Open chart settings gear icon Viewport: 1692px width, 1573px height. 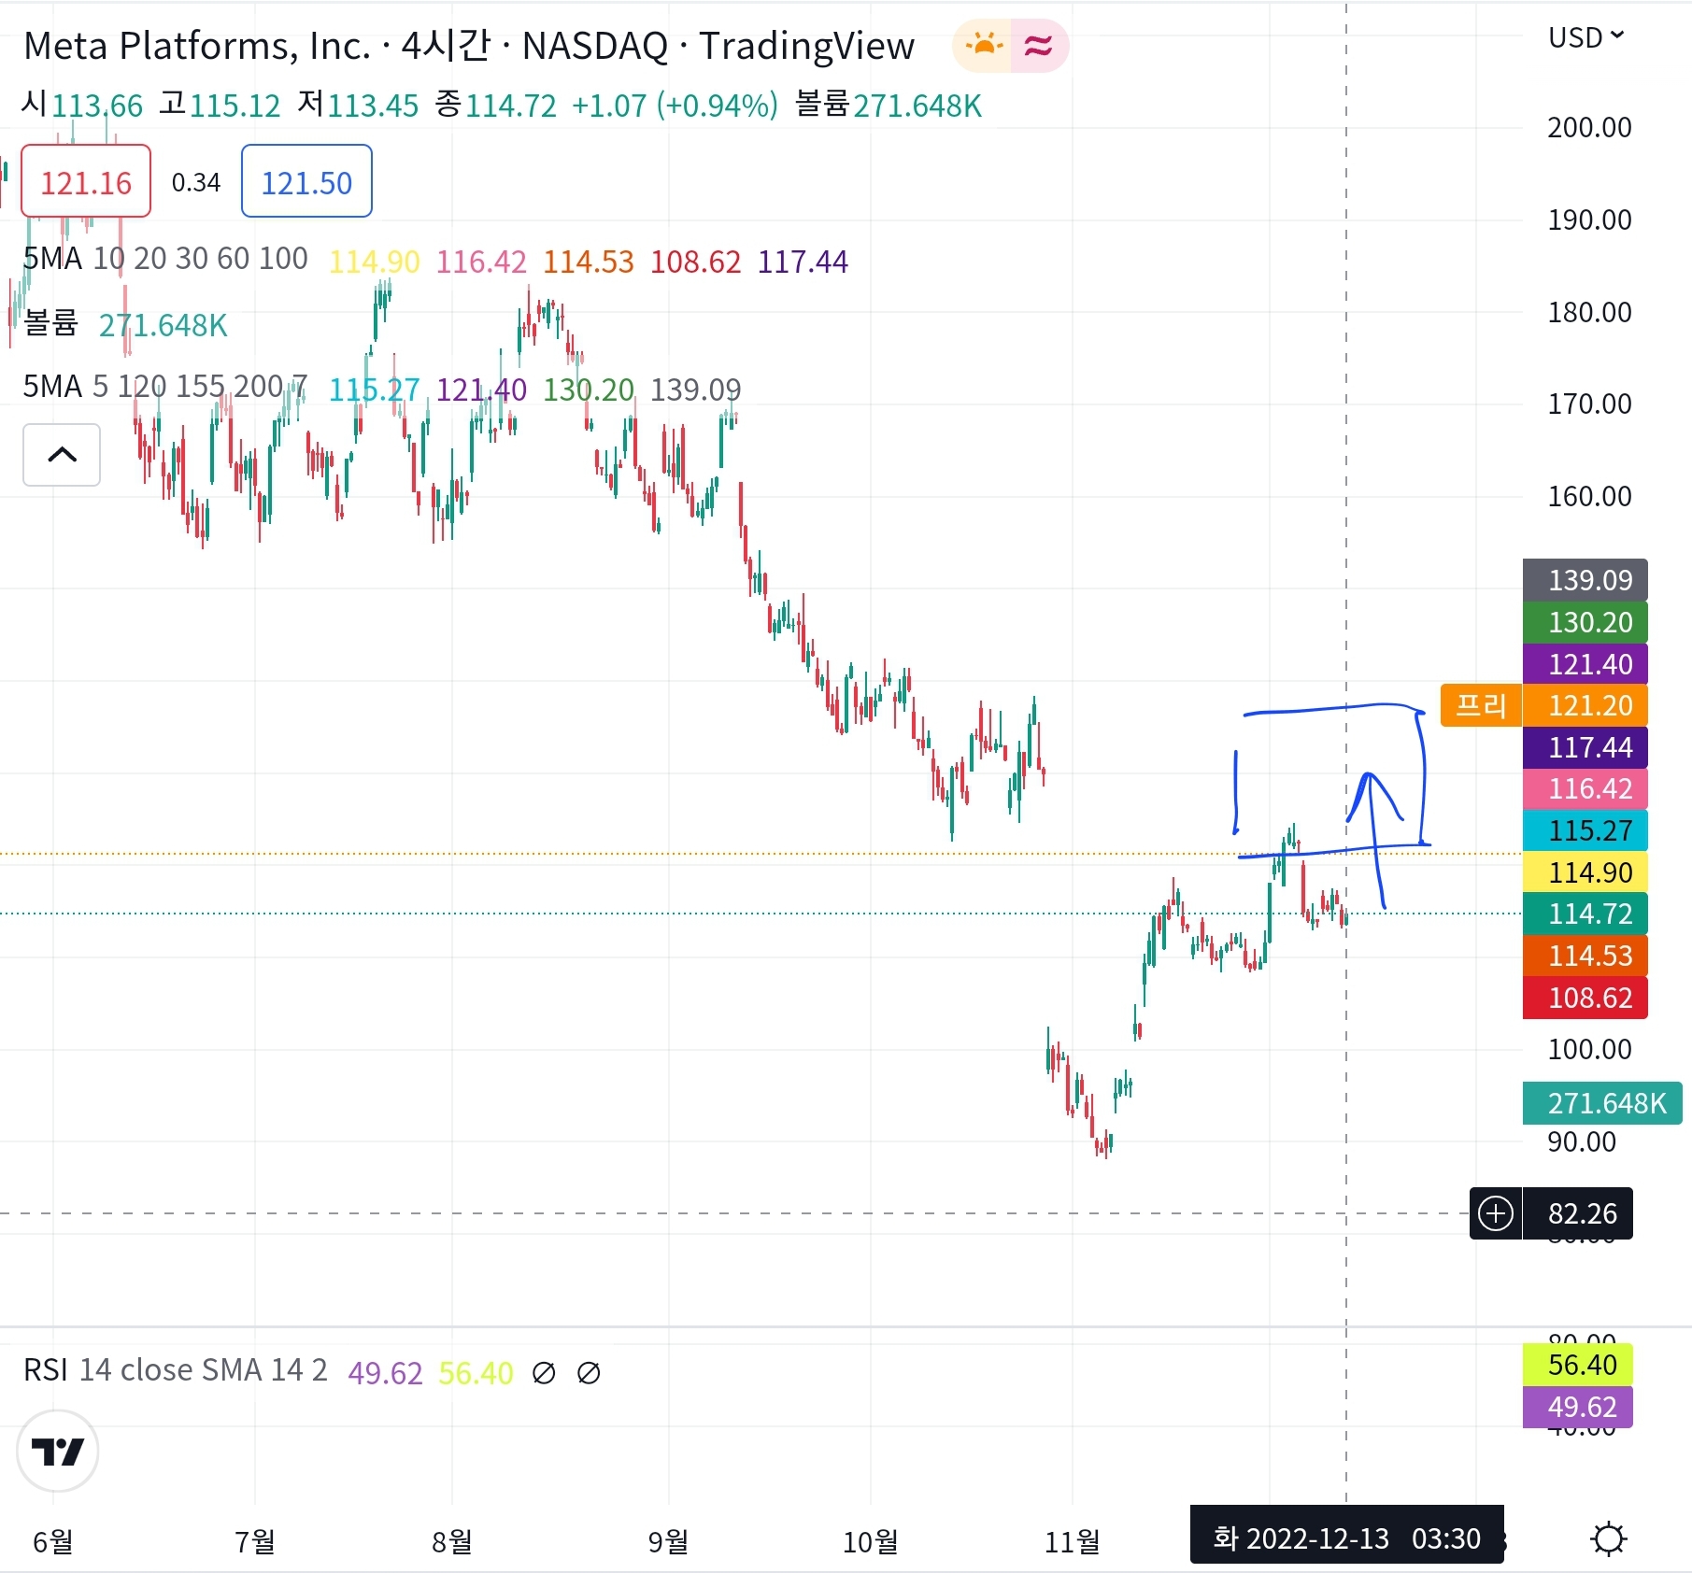1608,1538
